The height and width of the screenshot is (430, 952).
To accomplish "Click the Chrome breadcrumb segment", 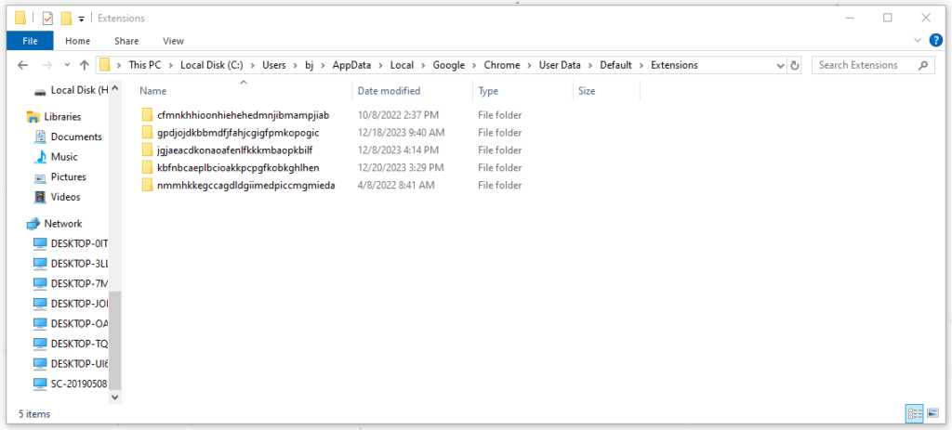I will 501,65.
